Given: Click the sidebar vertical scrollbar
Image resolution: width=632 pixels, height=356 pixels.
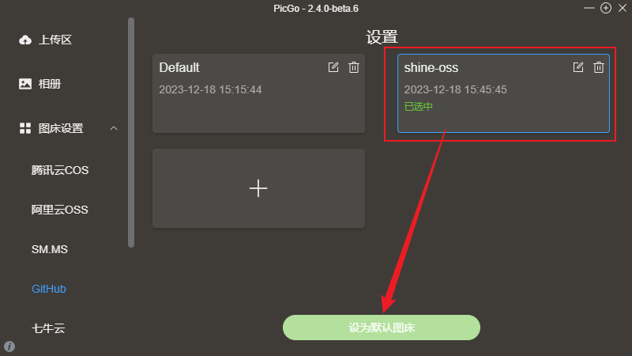Looking at the screenshot, I should 131,132.
